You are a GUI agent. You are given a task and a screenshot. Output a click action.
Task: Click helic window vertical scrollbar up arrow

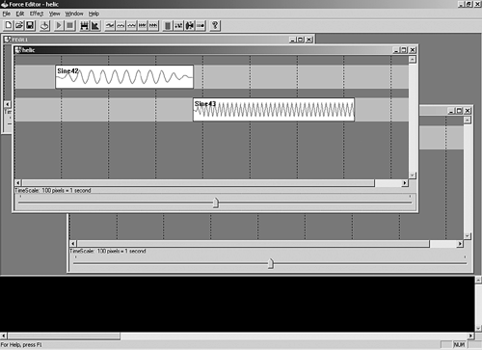413,60
